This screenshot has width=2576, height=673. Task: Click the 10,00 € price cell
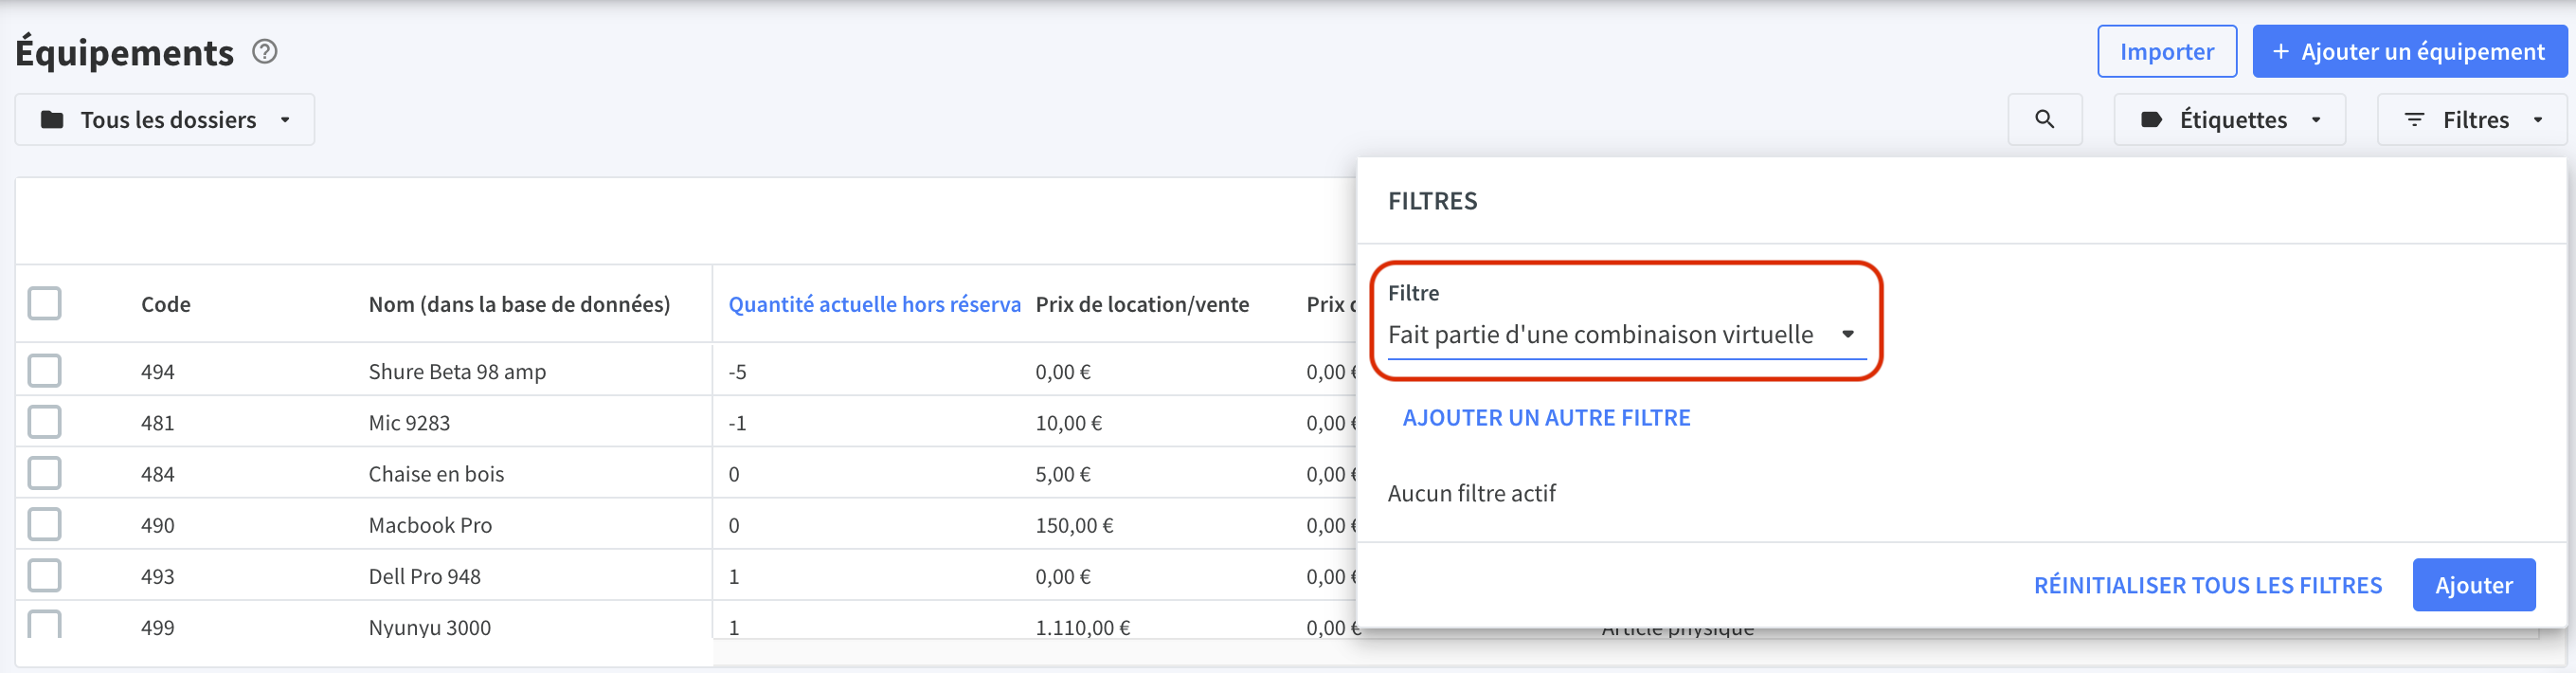click(x=1068, y=423)
